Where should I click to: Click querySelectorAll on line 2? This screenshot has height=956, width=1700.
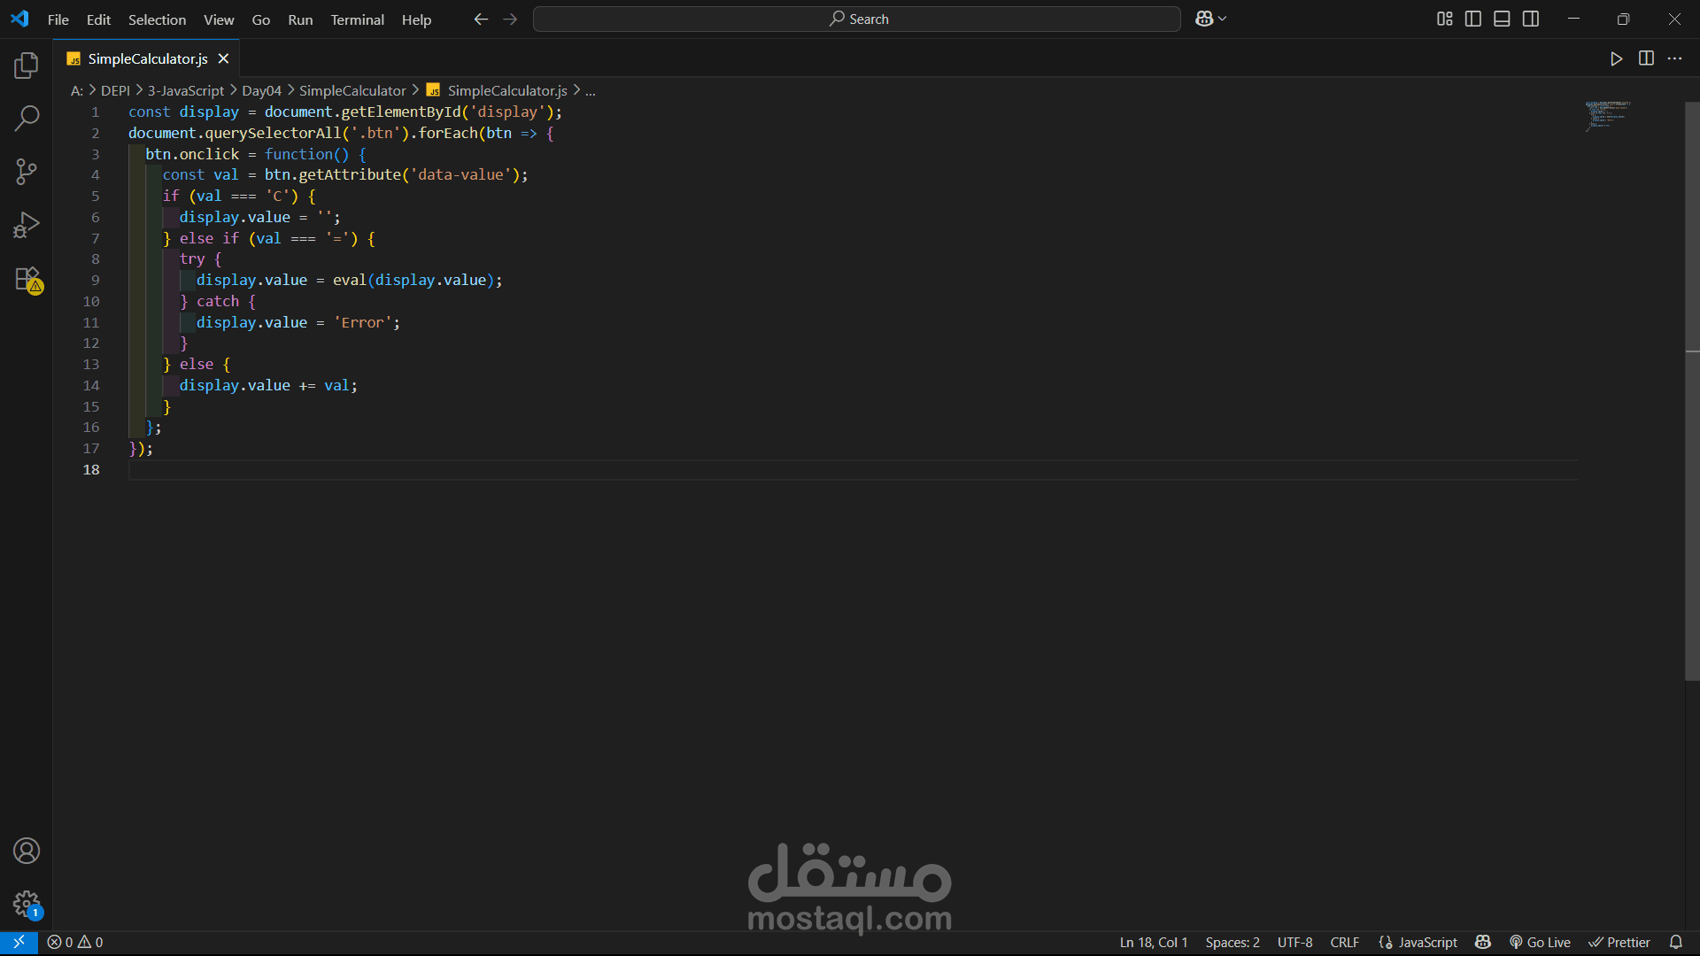[274, 134]
